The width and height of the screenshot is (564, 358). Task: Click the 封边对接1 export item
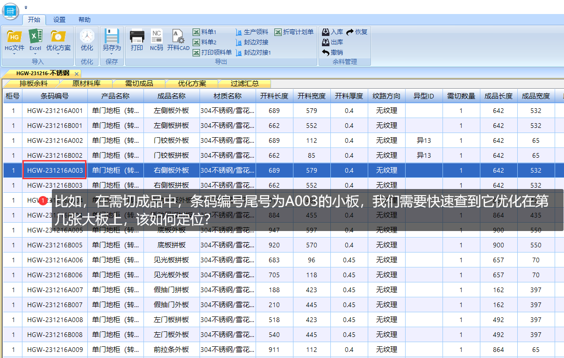point(253,52)
